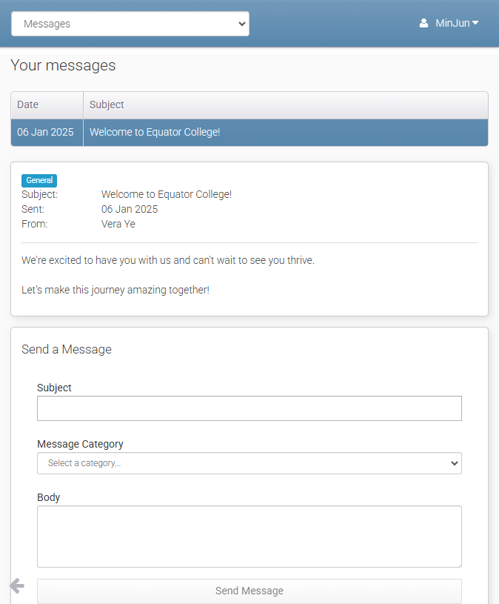
Task: Click the 06 Jan 2025 table cell
Action: (46, 133)
